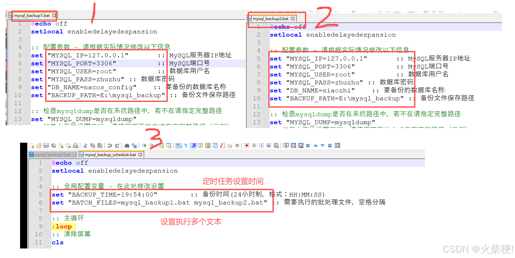The height and width of the screenshot is (258, 515).
Task: Click "MYSQL_IP=127.0.0.1" in mysql_backup2.bat
Action: (327, 59)
